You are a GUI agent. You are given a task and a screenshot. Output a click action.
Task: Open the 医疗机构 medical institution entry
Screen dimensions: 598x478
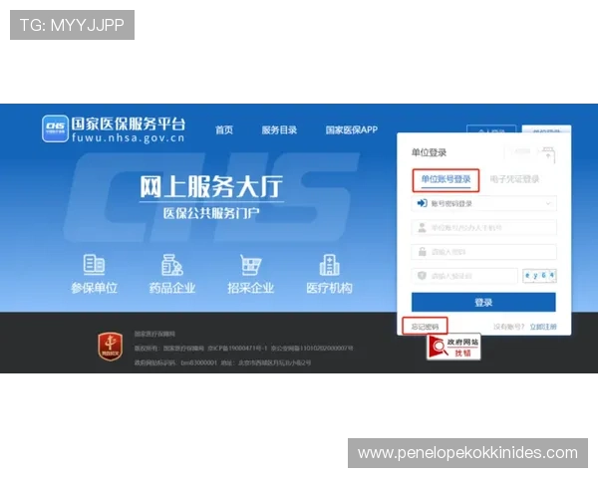(329, 274)
